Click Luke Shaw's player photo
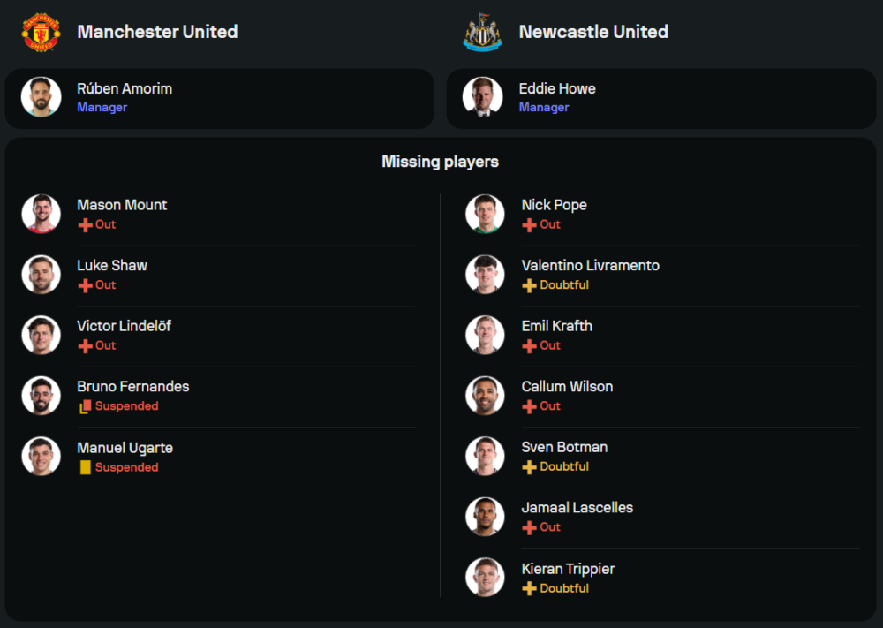This screenshot has width=883, height=628. (x=42, y=274)
